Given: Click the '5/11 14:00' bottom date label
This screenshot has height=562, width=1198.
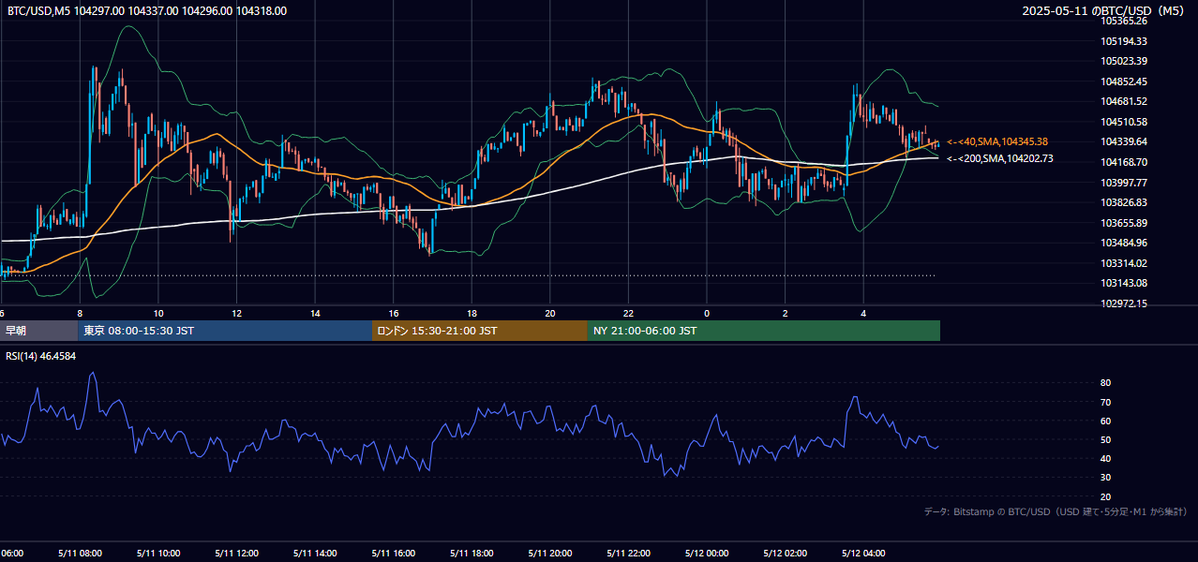Looking at the screenshot, I should click(x=315, y=553).
